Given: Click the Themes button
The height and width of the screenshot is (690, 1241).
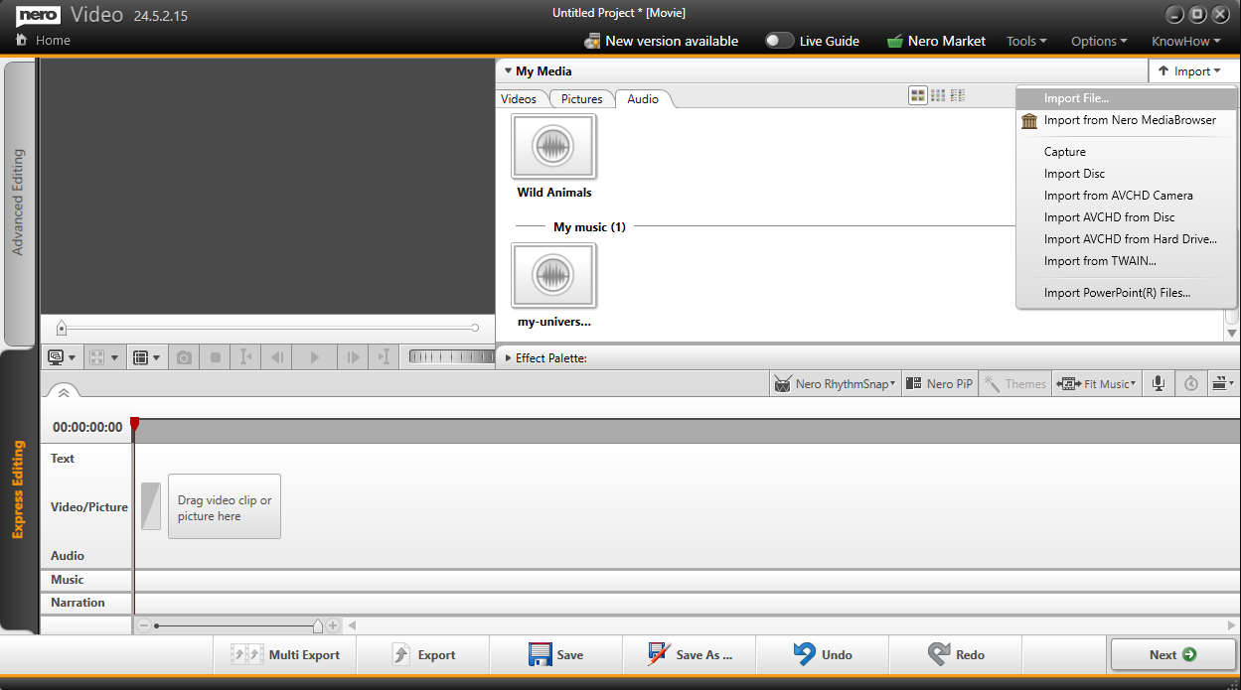Looking at the screenshot, I should 1015,384.
